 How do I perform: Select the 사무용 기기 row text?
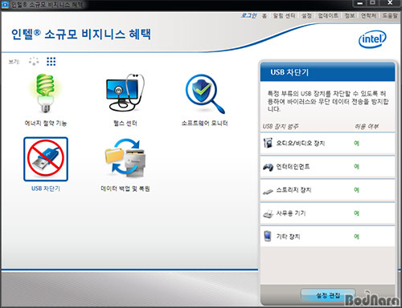pos(291,213)
